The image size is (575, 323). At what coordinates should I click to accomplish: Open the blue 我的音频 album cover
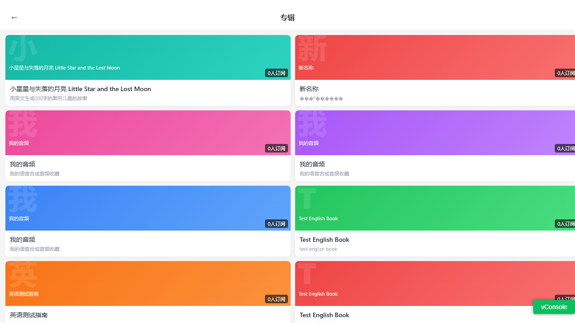point(148,208)
